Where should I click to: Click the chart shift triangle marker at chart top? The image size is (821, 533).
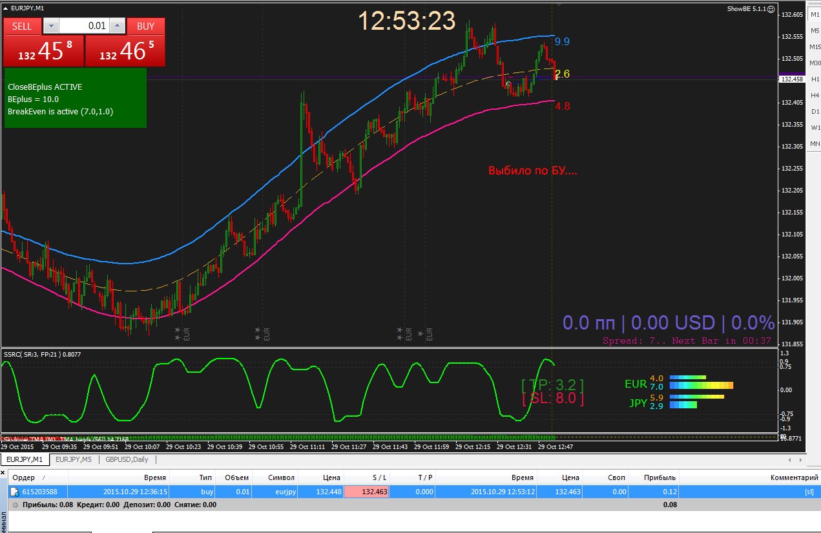(x=559, y=4)
